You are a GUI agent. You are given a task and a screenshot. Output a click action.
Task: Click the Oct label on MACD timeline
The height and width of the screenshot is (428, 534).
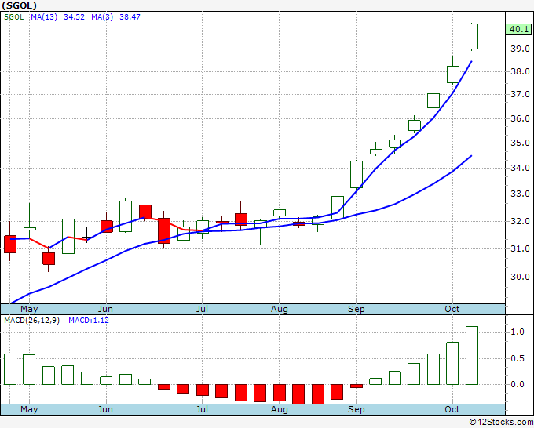pyautogui.click(x=452, y=409)
